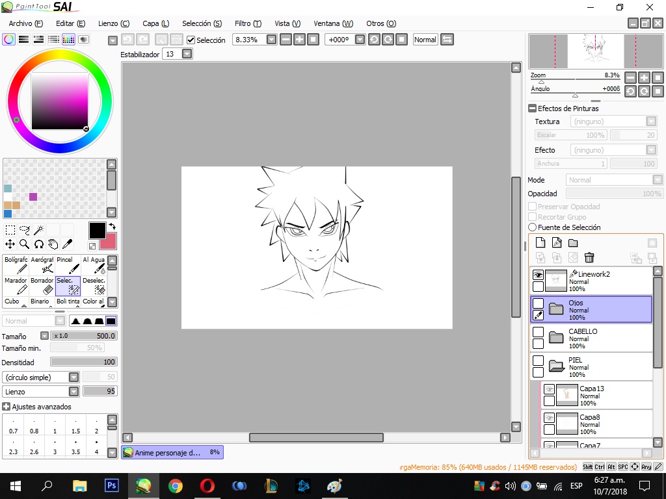Open the Anime personaje document tab

172,452
